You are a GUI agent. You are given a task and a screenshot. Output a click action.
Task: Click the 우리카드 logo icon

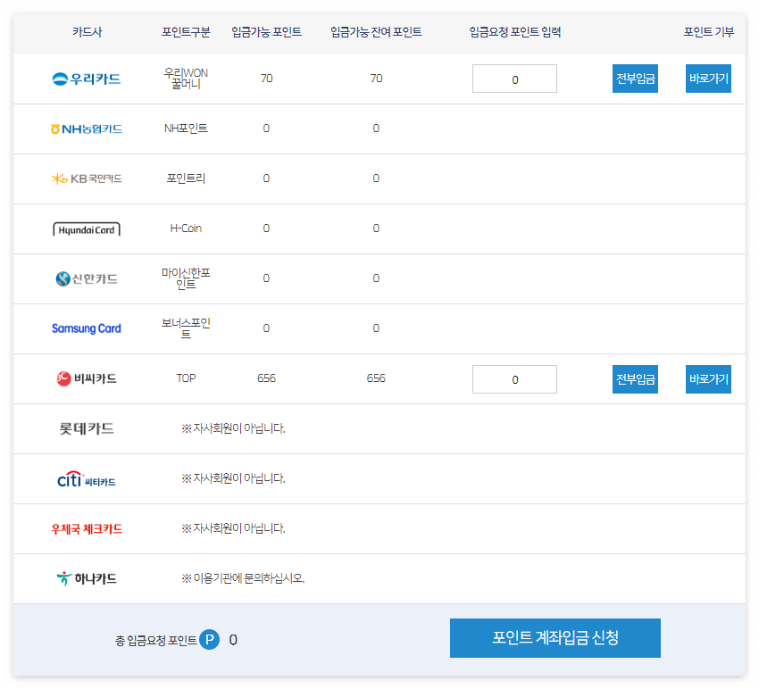tap(57, 79)
